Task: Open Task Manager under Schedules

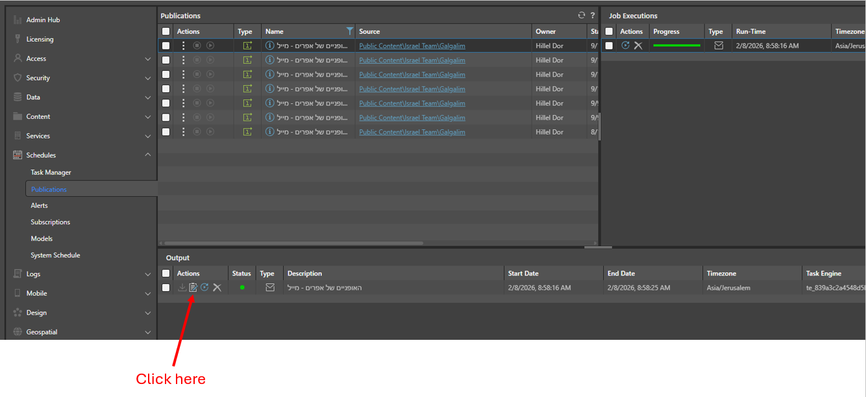Action: (x=51, y=172)
